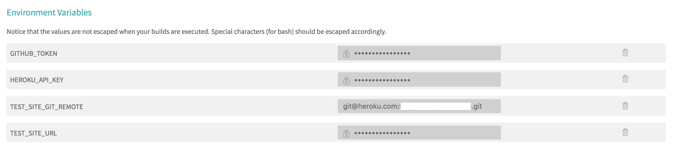This screenshot has height=147, width=673.
Task: Click the Environment Variables heading
Action: click(49, 12)
